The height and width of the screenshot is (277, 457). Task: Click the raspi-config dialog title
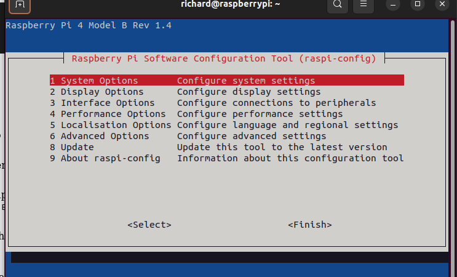tap(224, 58)
